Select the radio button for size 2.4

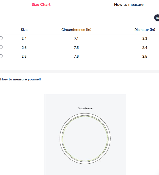(1, 38)
